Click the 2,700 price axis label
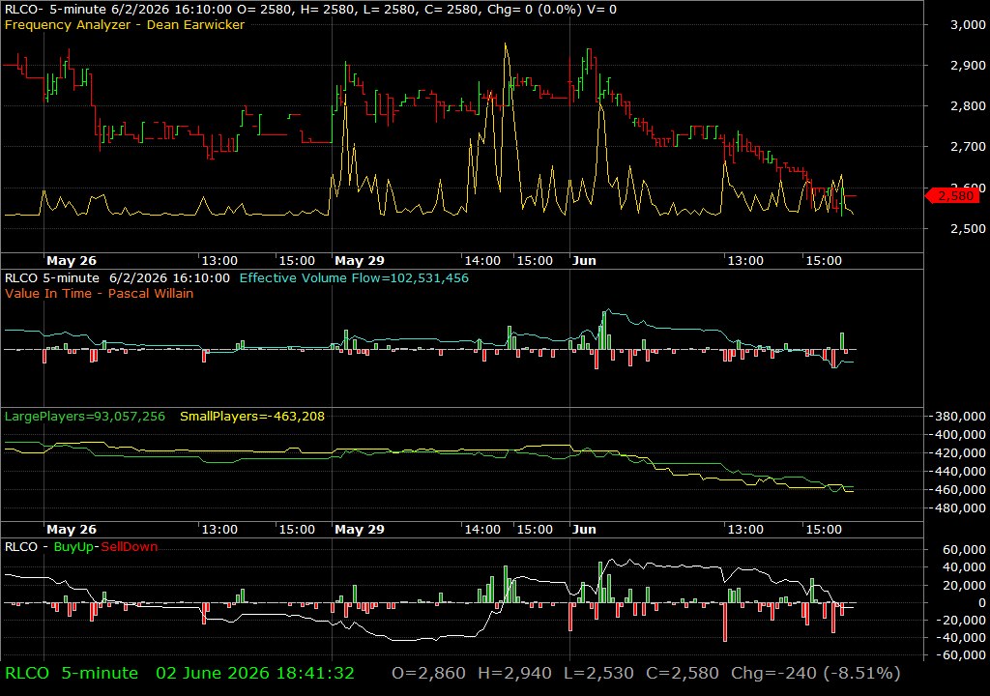 tap(968, 147)
